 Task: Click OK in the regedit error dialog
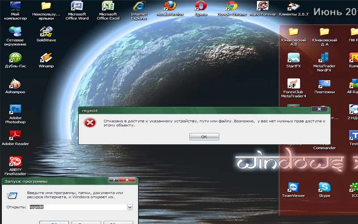tap(204, 137)
